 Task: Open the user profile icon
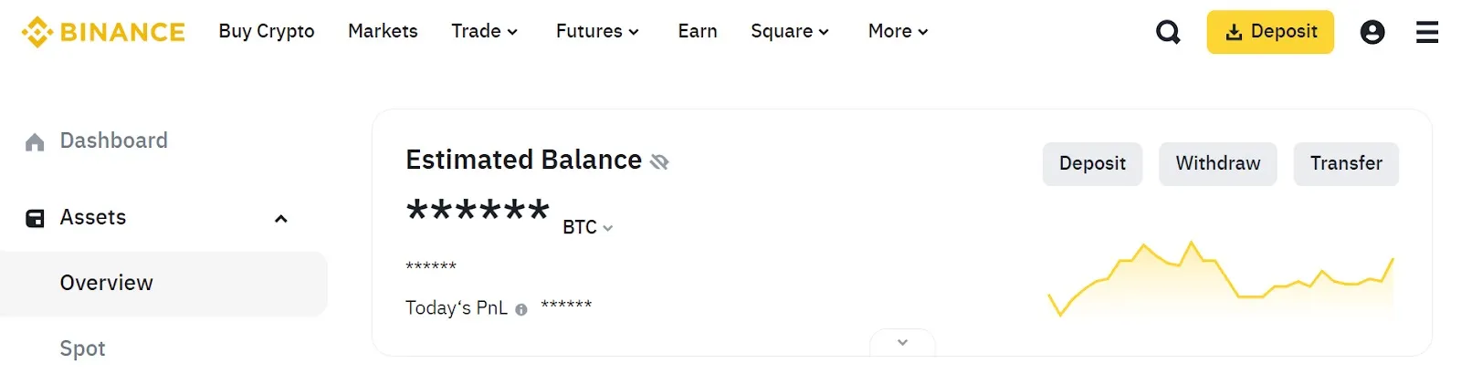pos(1372,32)
